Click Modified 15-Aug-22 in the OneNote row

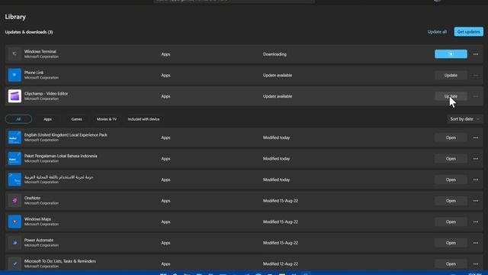point(281,201)
